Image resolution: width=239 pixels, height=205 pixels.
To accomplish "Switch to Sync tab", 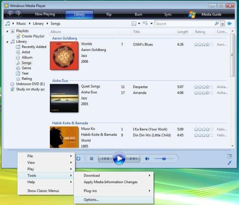I will (x=168, y=14).
